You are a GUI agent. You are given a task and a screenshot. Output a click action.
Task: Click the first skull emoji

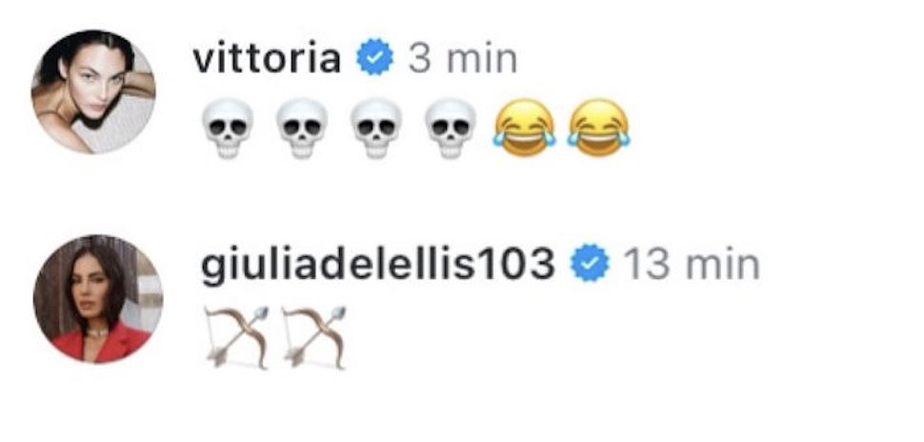pos(228,129)
